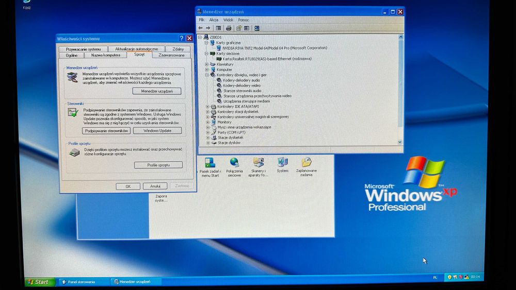Confirm Właściwości systemu with OK
This screenshot has height=290, width=516.
pyautogui.click(x=128, y=186)
